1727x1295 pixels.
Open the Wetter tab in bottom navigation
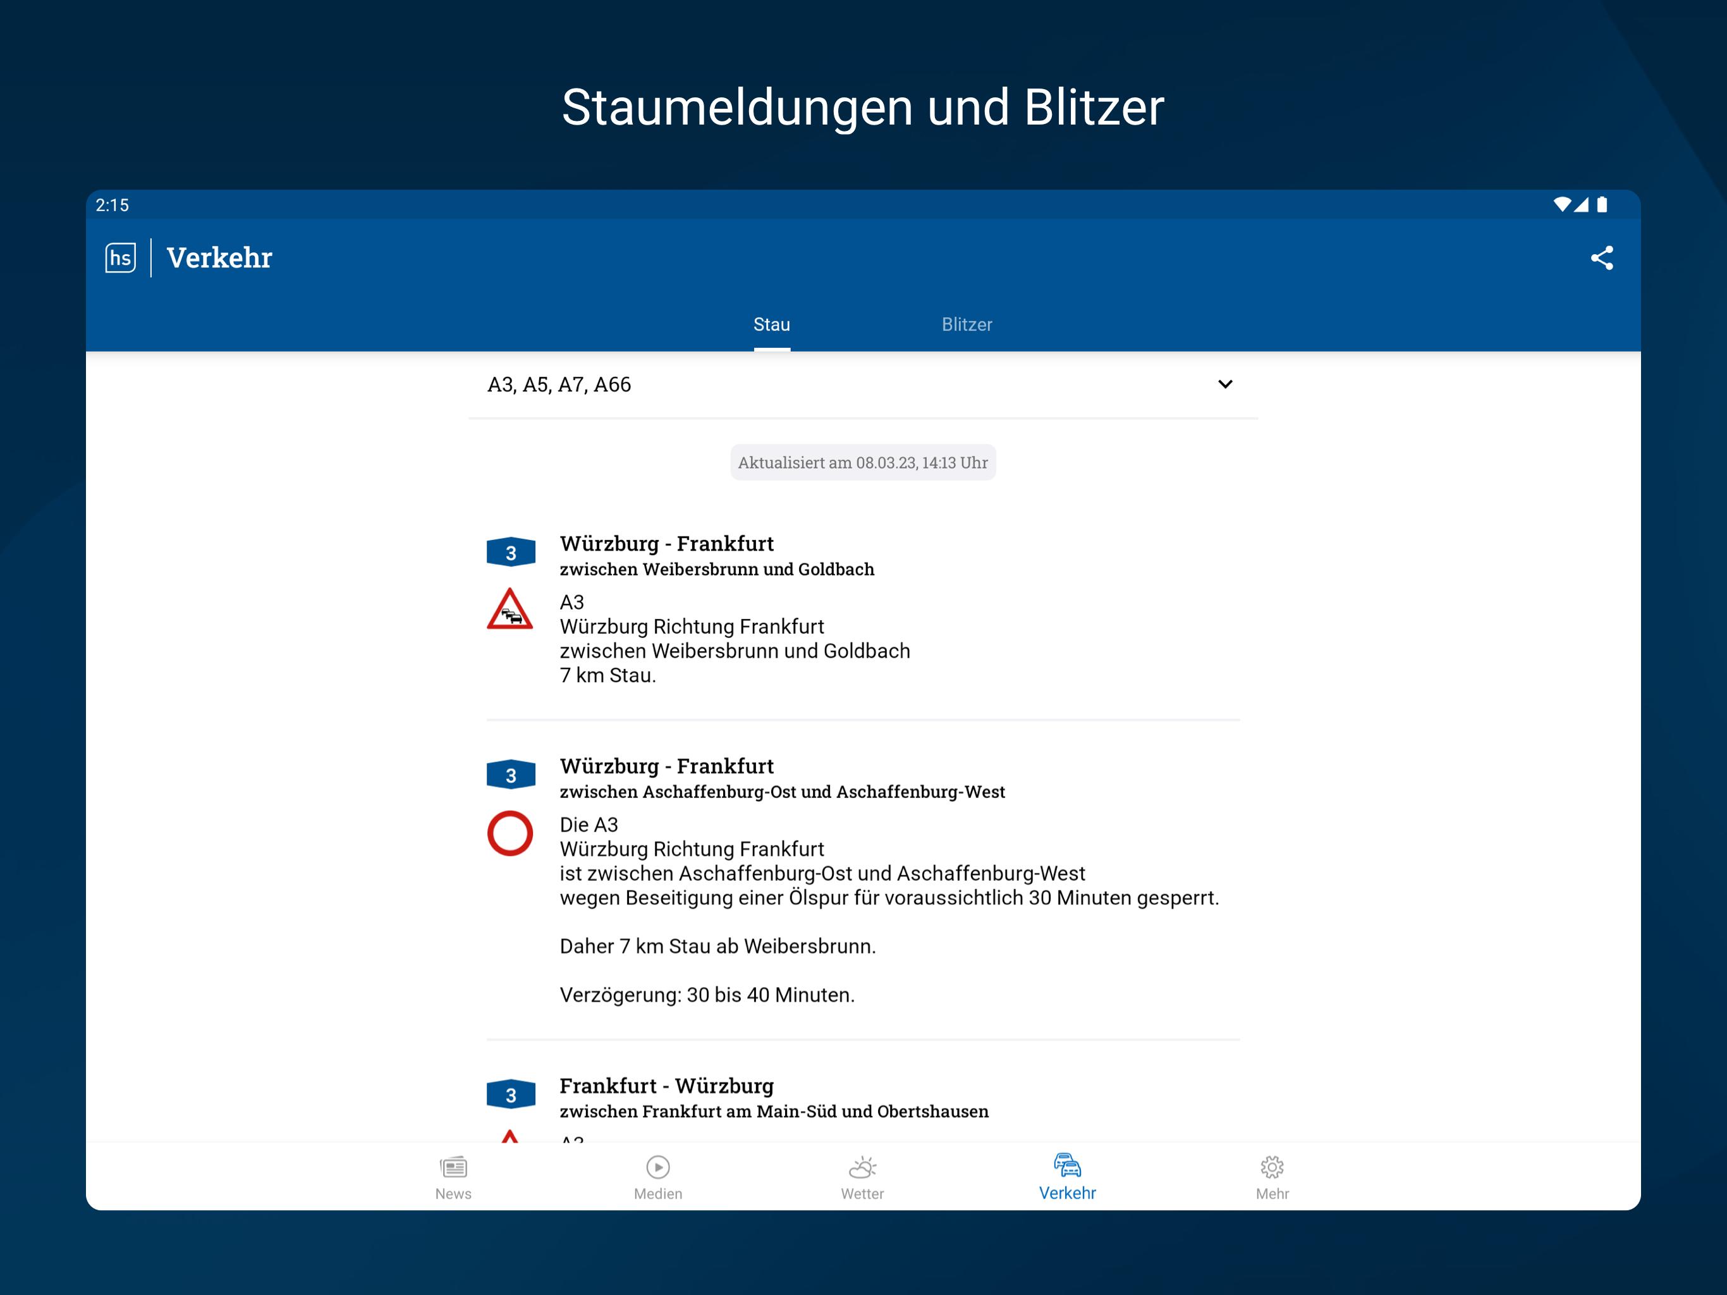pyautogui.click(x=862, y=1178)
